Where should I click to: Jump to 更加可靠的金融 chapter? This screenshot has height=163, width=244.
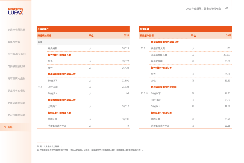pyautogui.click(x=16, y=103)
